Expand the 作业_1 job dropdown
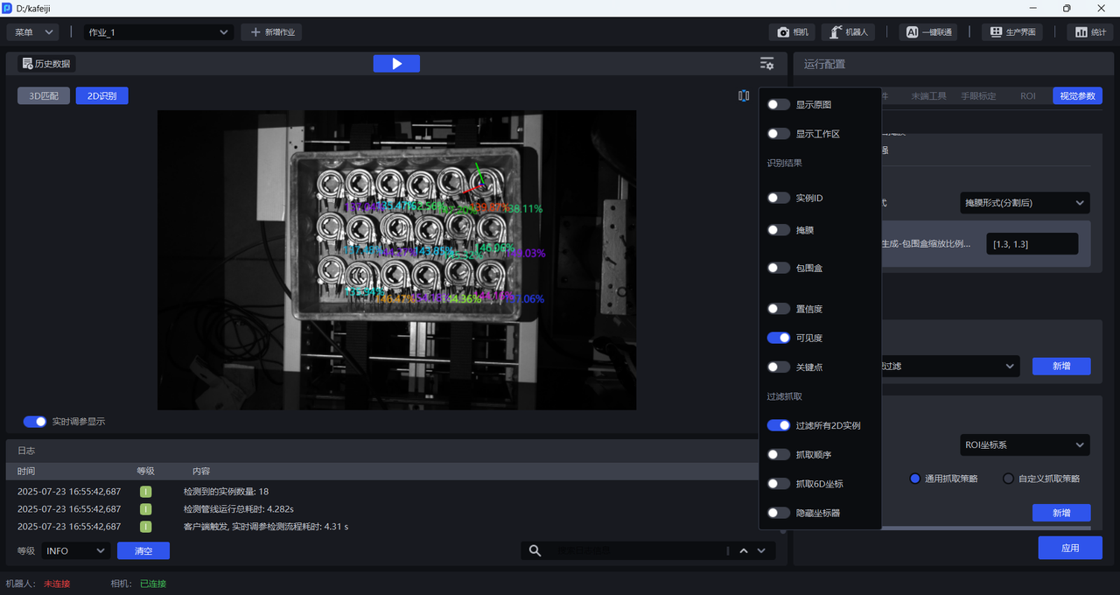The height and width of the screenshot is (595, 1120). [158, 32]
